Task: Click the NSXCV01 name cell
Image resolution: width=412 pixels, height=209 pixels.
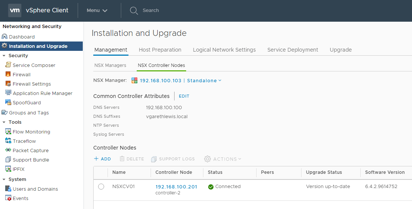Action: [124, 187]
